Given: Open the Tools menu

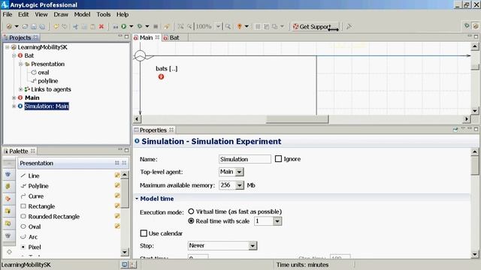Looking at the screenshot, I should pos(104,14).
